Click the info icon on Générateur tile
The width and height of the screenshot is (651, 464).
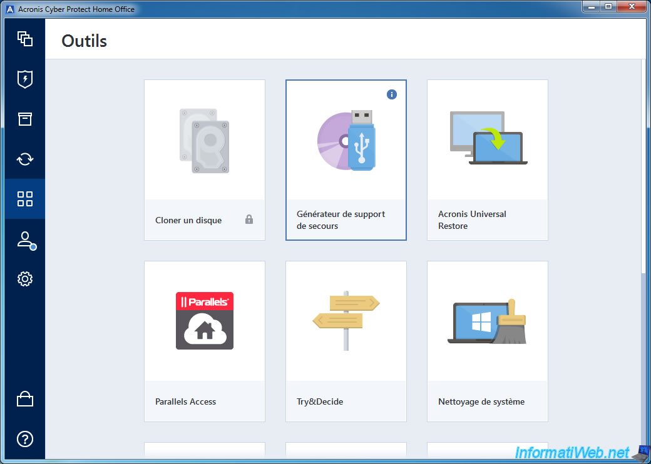(392, 94)
